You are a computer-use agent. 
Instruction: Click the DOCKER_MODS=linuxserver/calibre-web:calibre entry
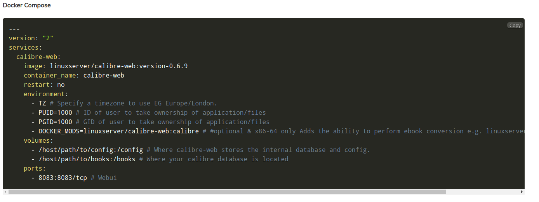118,131
